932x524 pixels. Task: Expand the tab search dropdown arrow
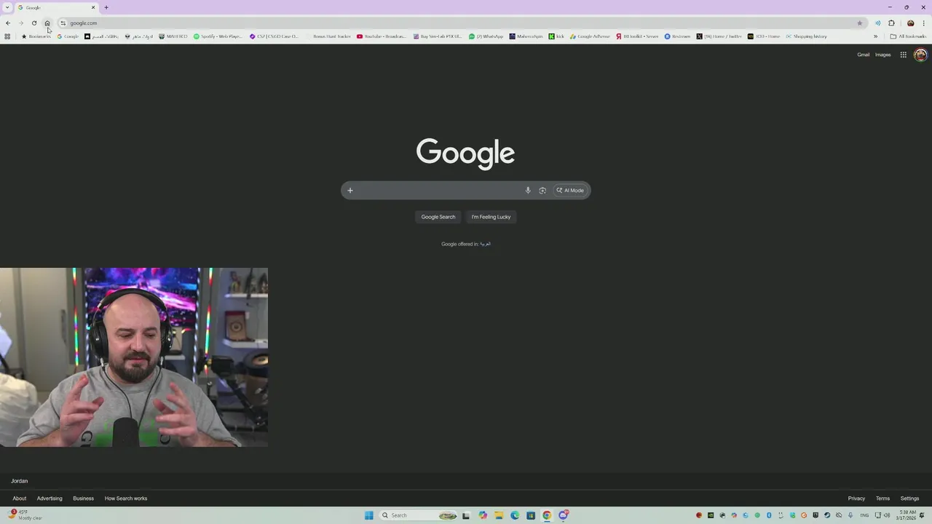[7, 7]
